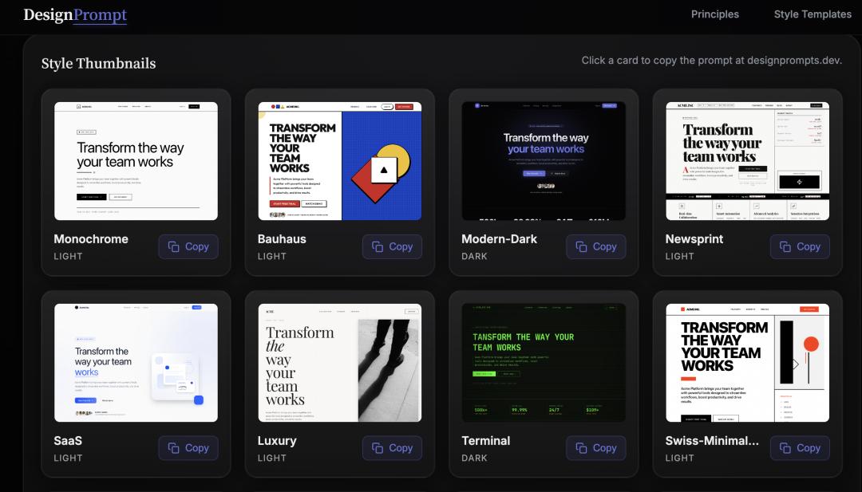Open the Modern-Dark preview thumbnail

tap(544, 161)
